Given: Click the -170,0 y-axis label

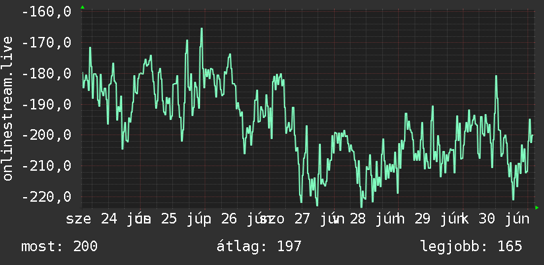Looking at the screenshot, I should 46,43.
